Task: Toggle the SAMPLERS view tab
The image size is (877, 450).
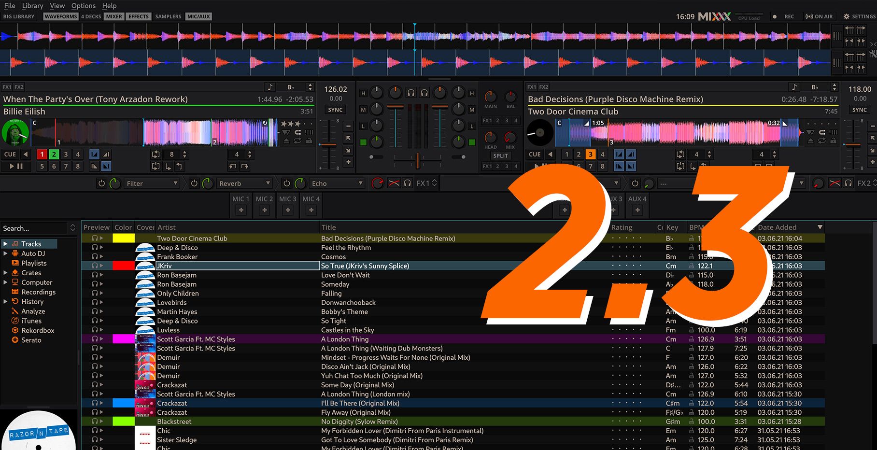Action: pos(168,16)
